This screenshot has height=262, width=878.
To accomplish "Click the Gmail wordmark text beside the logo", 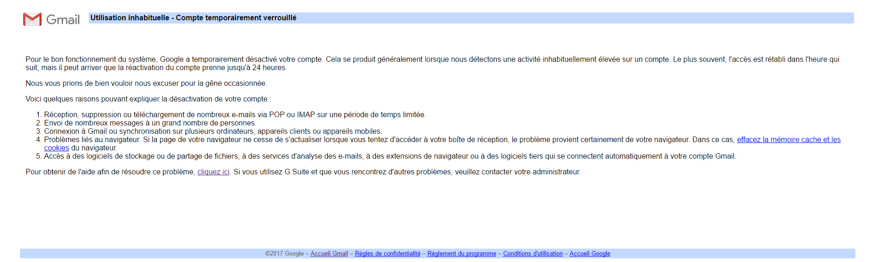I will (x=63, y=20).
